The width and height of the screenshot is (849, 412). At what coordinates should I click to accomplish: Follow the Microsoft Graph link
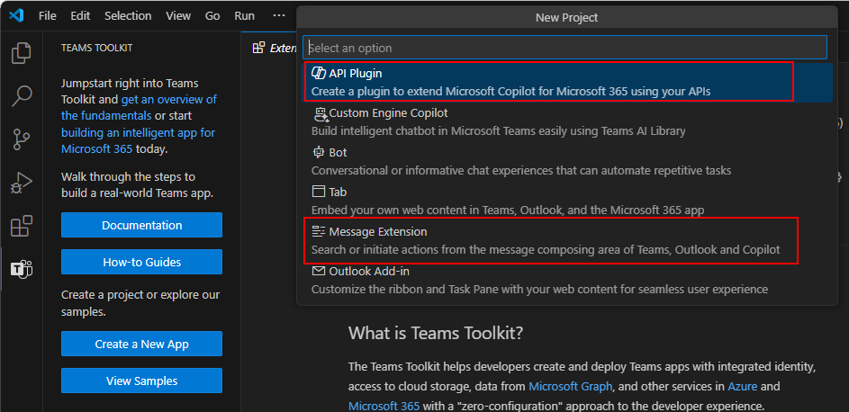click(x=570, y=386)
